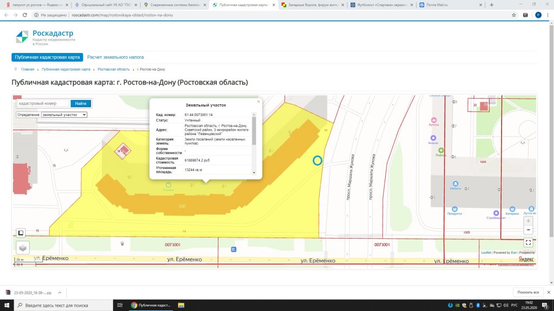Zoom out the map with the minus button

pos(528,230)
